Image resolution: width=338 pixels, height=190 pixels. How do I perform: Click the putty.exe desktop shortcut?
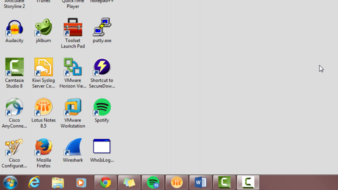102,28
